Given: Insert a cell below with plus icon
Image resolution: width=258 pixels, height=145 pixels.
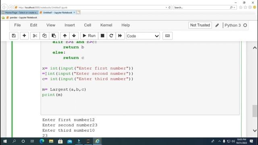Looking at the screenshot, I should [24, 36].
